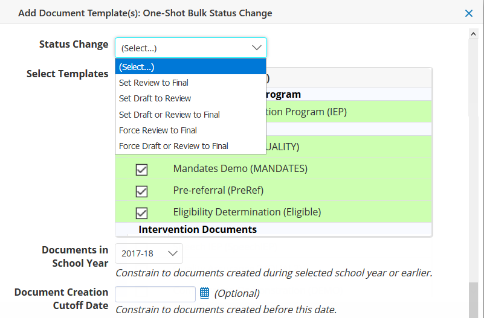
Task: Select Force Draft or Review to Final
Action: [x=173, y=146]
